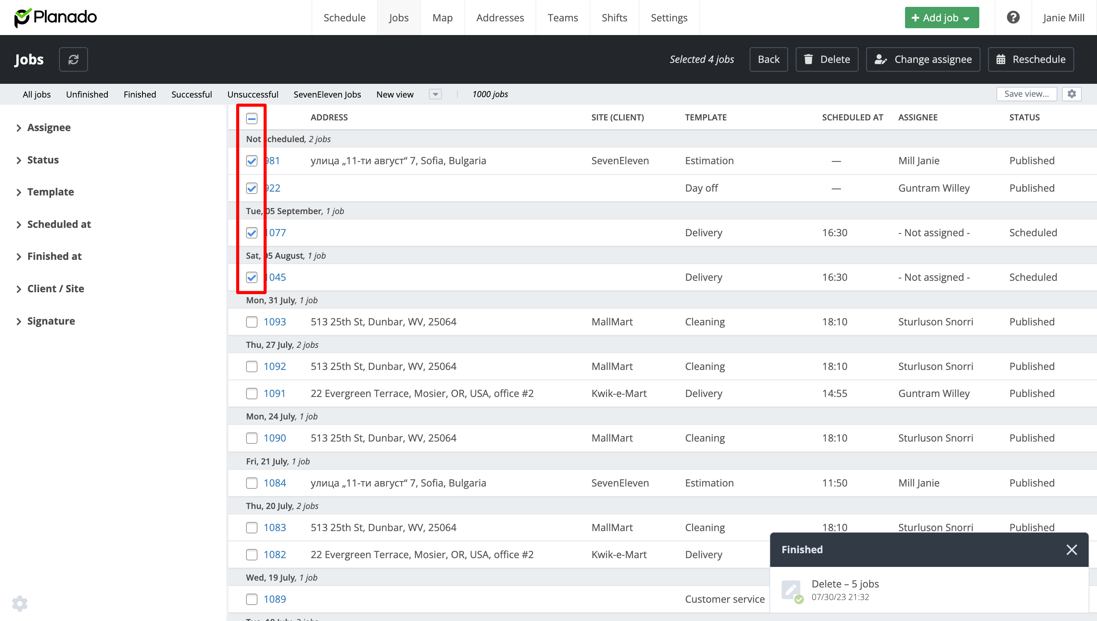The height and width of the screenshot is (621, 1097).
Task: Uncheck the checkbox for job 1077
Action: pyautogui.click(x=251, y=233)
